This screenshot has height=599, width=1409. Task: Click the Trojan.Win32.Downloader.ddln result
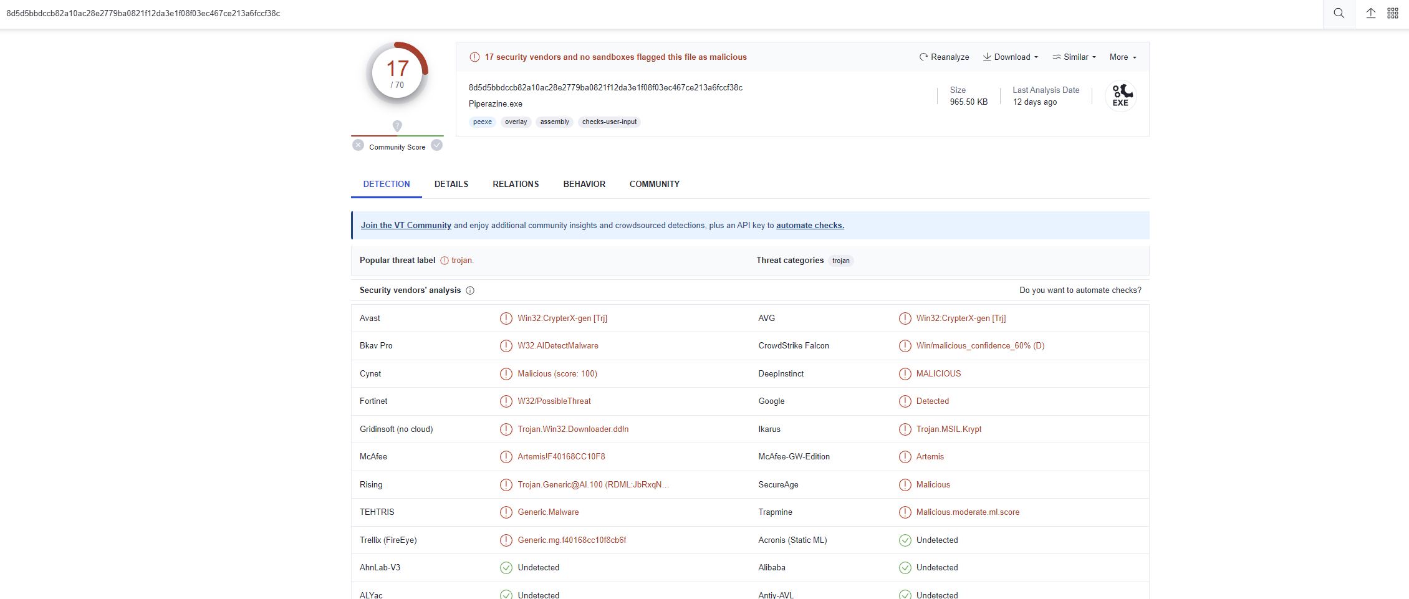click(573, 429)
